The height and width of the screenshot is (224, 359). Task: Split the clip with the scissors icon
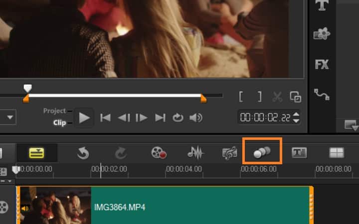click(x=277, y=97)
